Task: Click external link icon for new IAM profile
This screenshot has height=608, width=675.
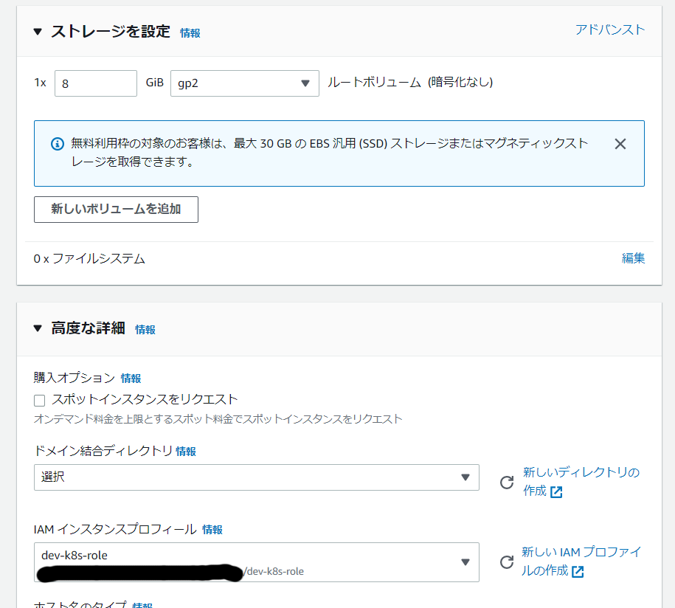Action: [x=578, y=572]
